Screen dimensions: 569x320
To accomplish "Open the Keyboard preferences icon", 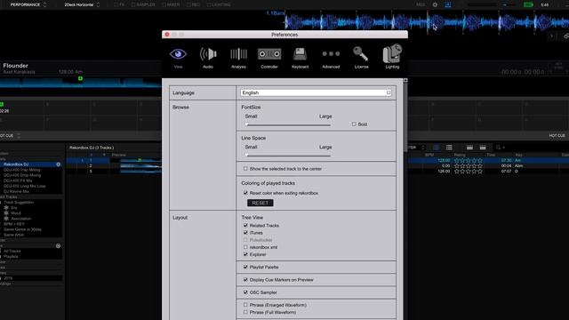I will point(300,54).
